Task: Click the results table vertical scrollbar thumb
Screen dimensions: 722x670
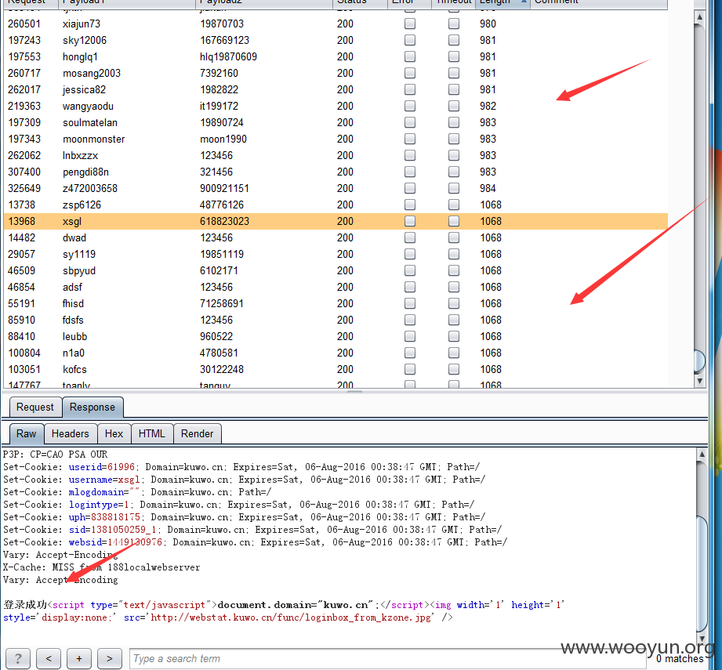Action: pyautogui.click(x=699, y=360)
